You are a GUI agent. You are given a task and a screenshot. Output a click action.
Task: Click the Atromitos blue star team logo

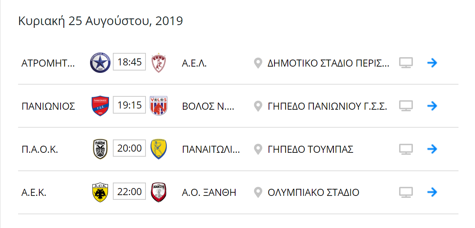100,63
